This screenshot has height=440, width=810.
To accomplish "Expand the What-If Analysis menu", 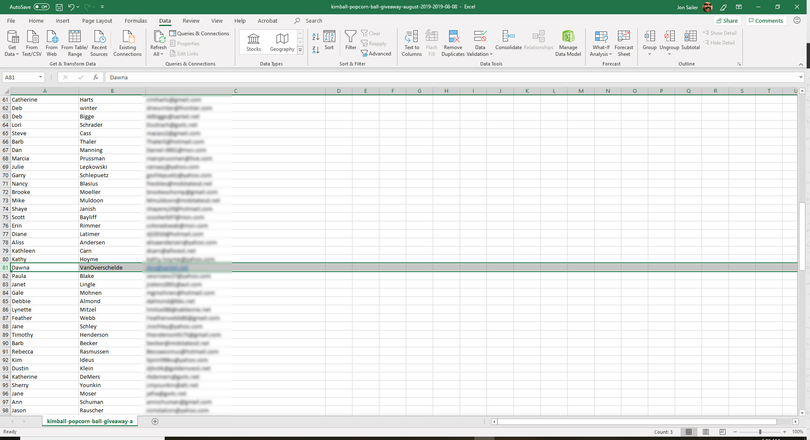I will [601, 43].
